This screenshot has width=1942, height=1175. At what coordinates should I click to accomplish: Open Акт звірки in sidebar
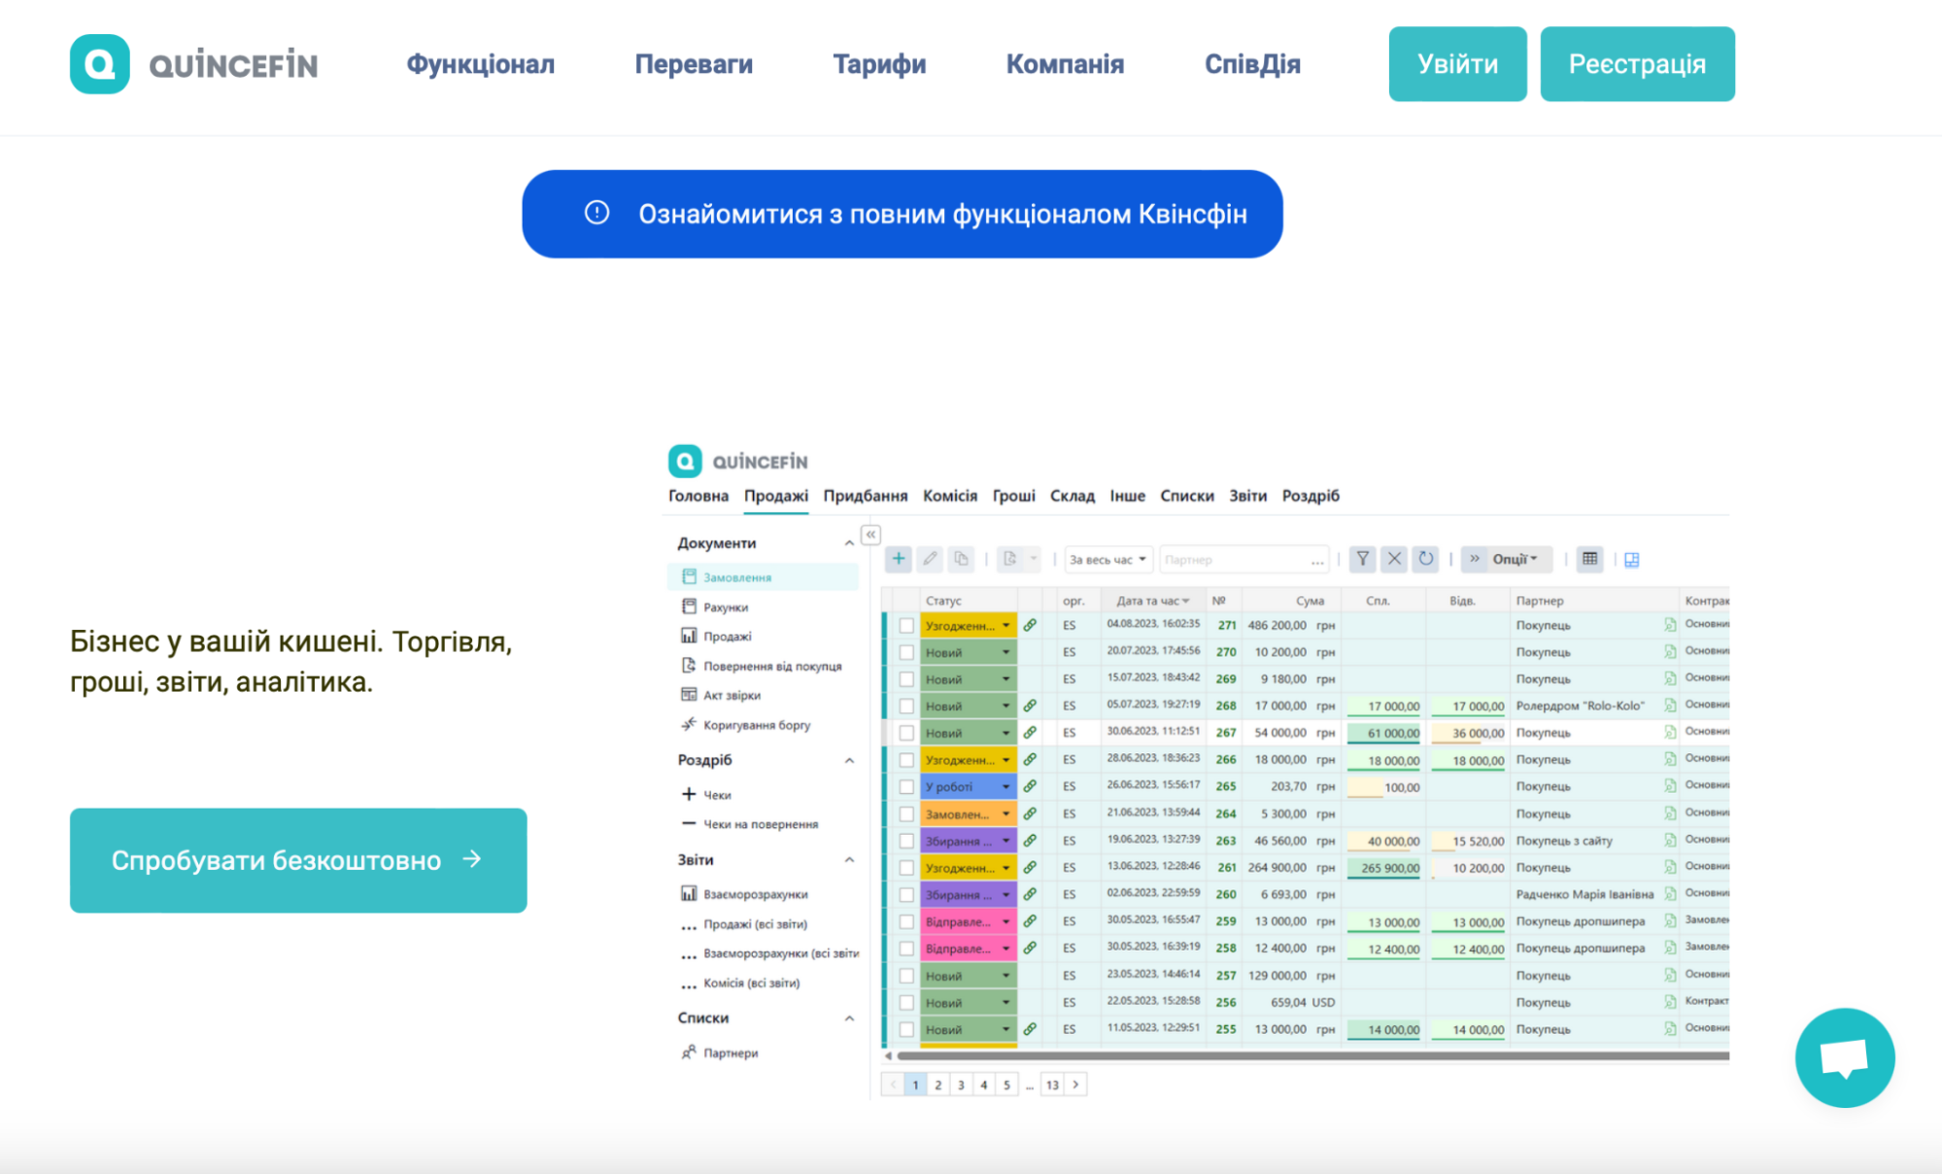[x=721, y=696]
